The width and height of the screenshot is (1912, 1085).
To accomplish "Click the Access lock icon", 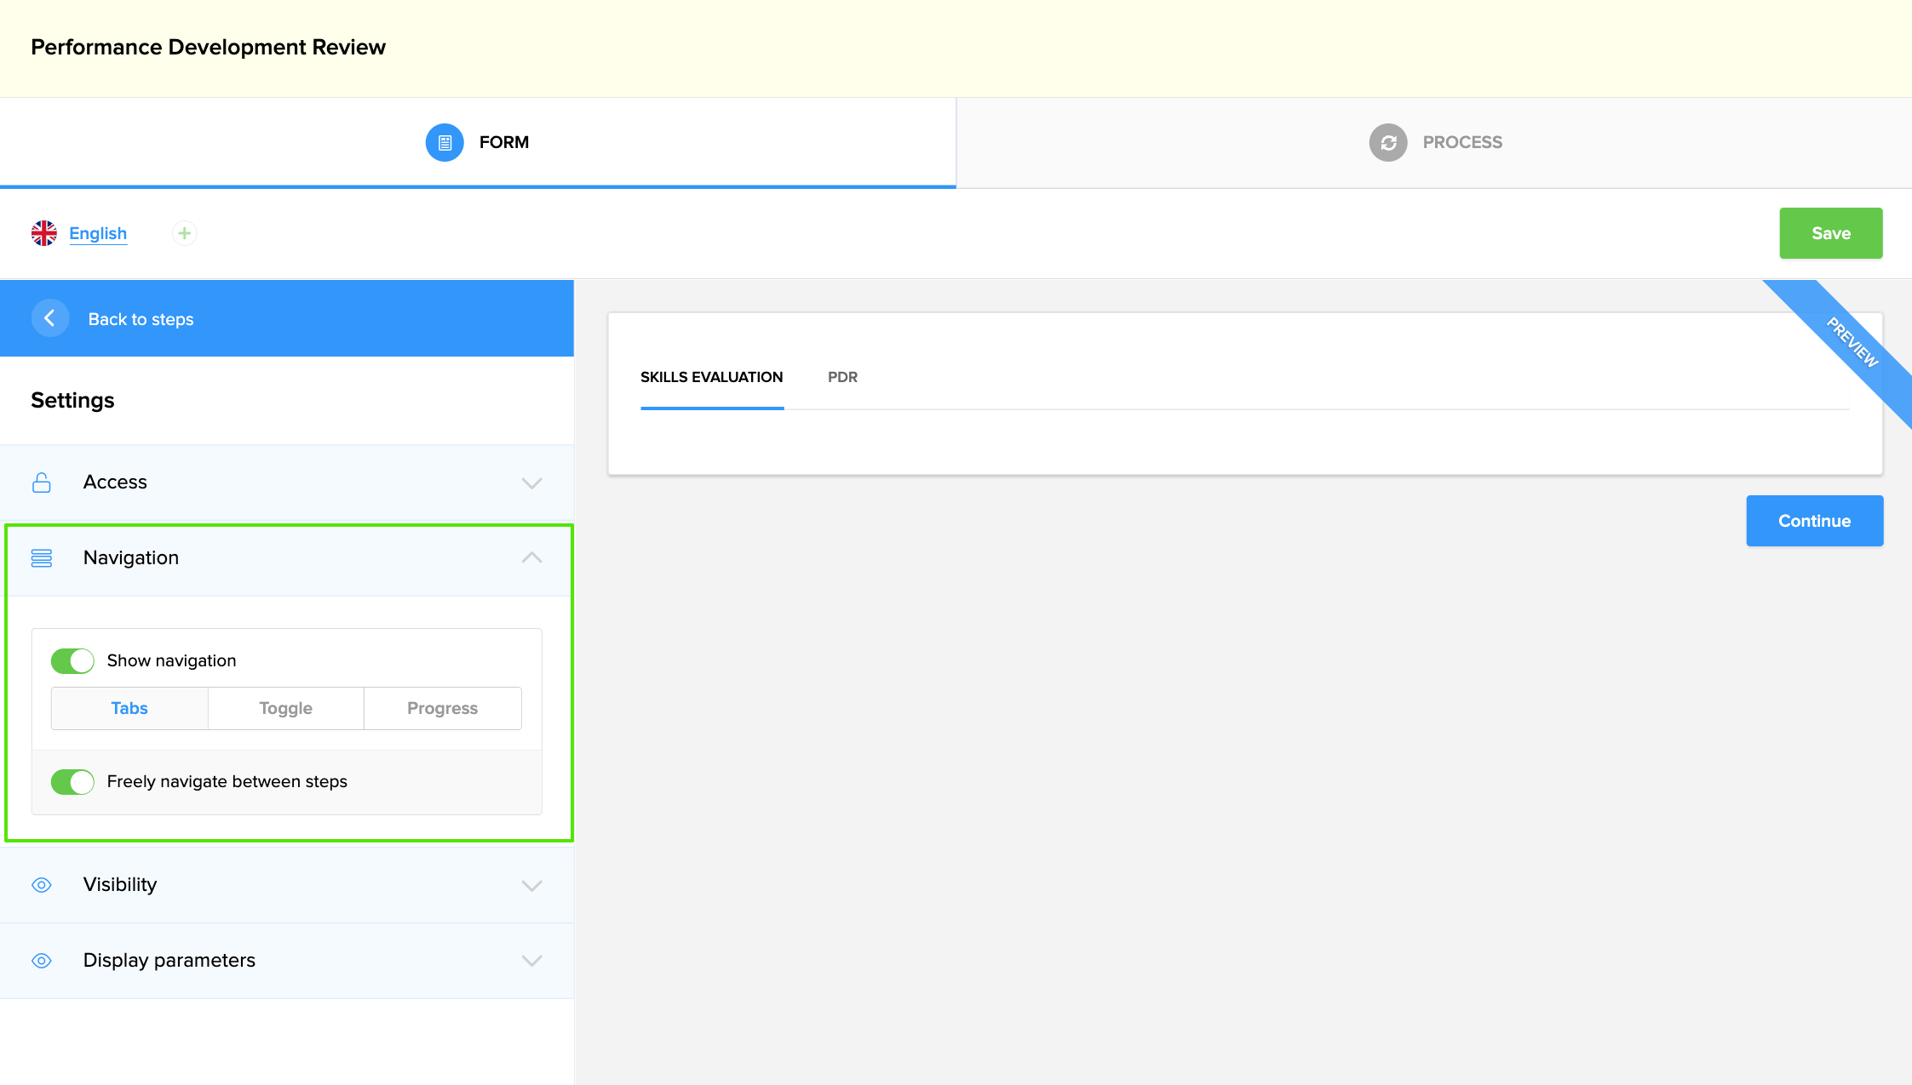I will point(42,483).
